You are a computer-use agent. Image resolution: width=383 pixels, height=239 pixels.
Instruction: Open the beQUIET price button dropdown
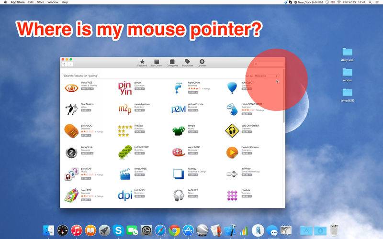197,196
